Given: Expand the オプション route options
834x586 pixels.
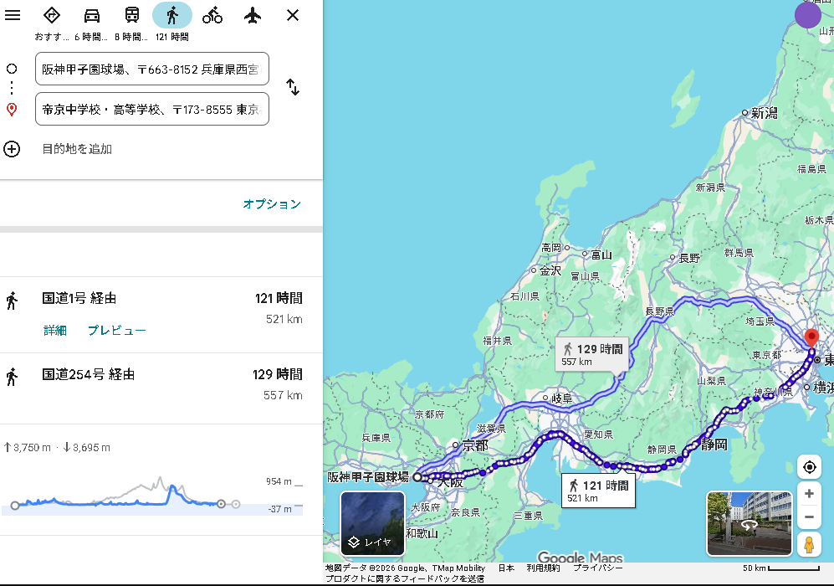Looking at the screenshot, I should click(x=271, y=204).
